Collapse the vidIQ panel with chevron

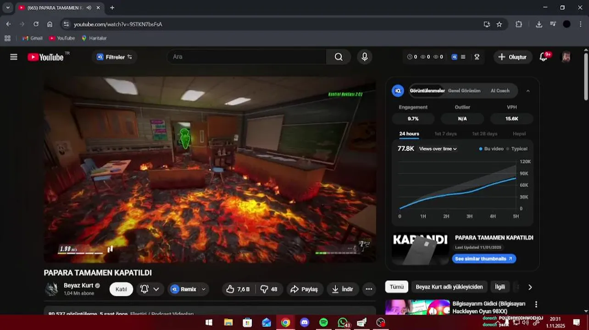(528, 91)
